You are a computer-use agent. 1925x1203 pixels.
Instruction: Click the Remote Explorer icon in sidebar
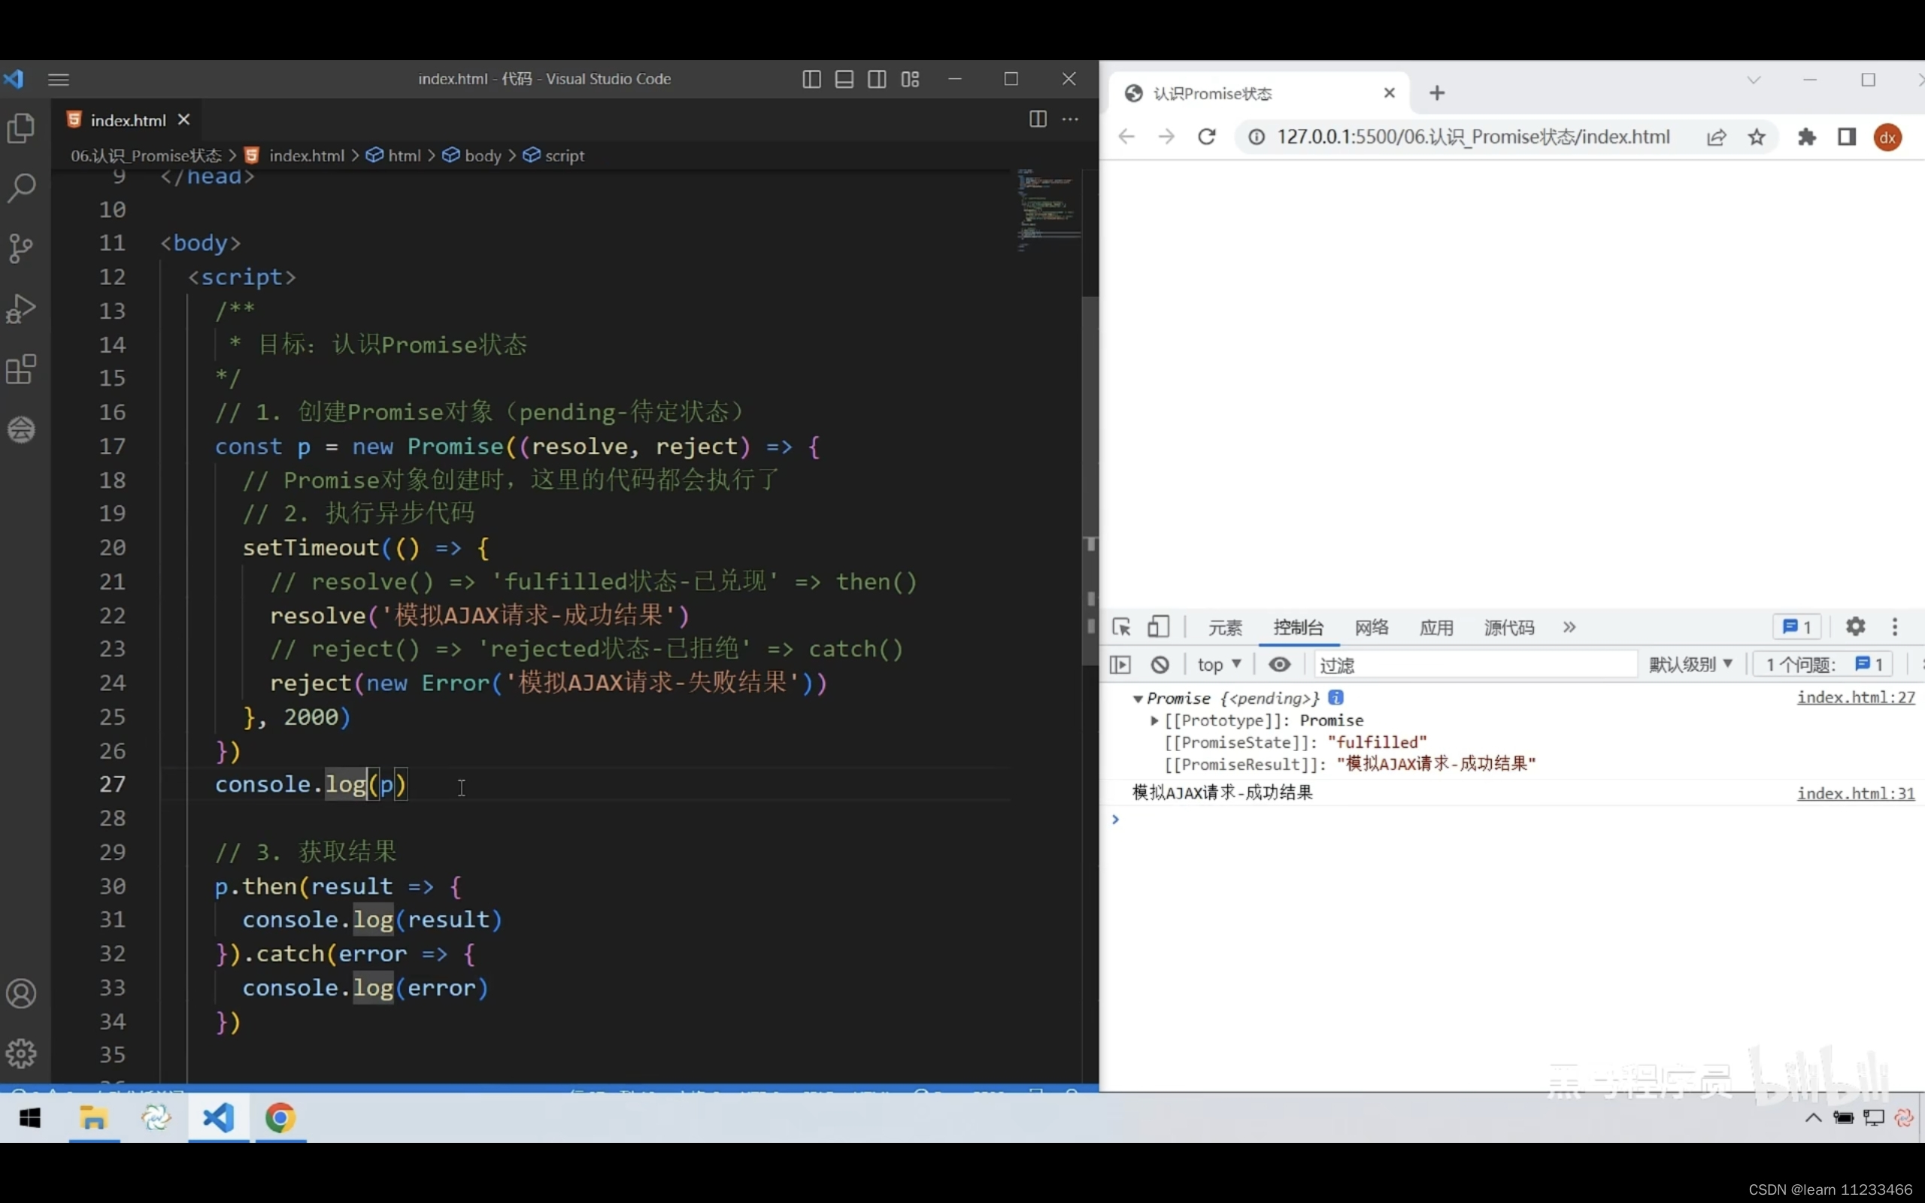(21, 429)
